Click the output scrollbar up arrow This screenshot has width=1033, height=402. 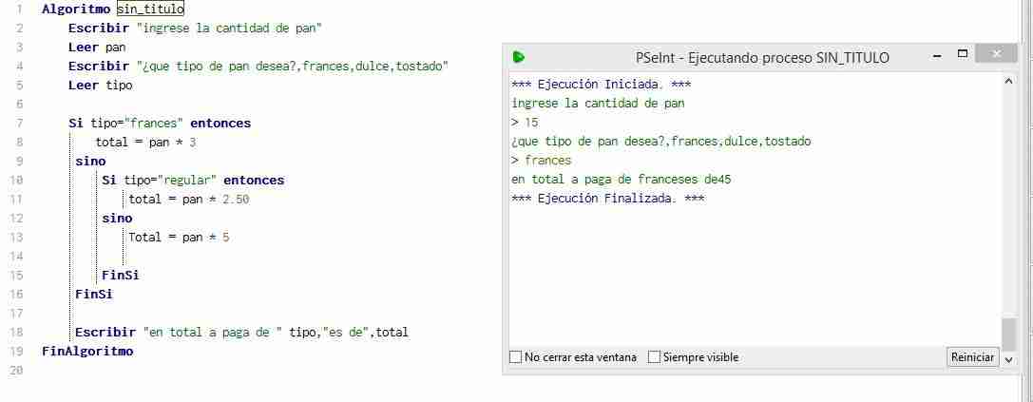1008,81
